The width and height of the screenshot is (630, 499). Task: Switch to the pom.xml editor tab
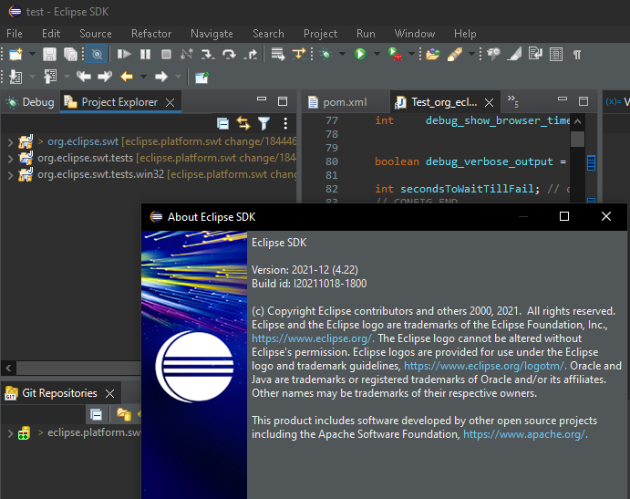pos(345,102)
